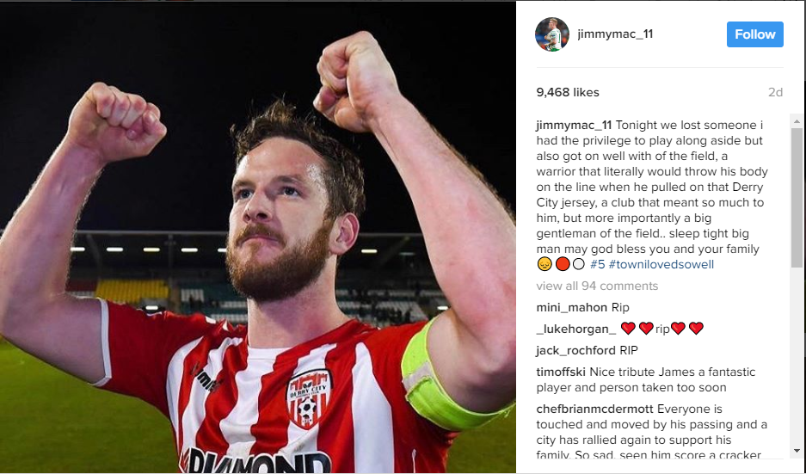
Task: Click the 2d post timestamp
Action: coord(775,93)
